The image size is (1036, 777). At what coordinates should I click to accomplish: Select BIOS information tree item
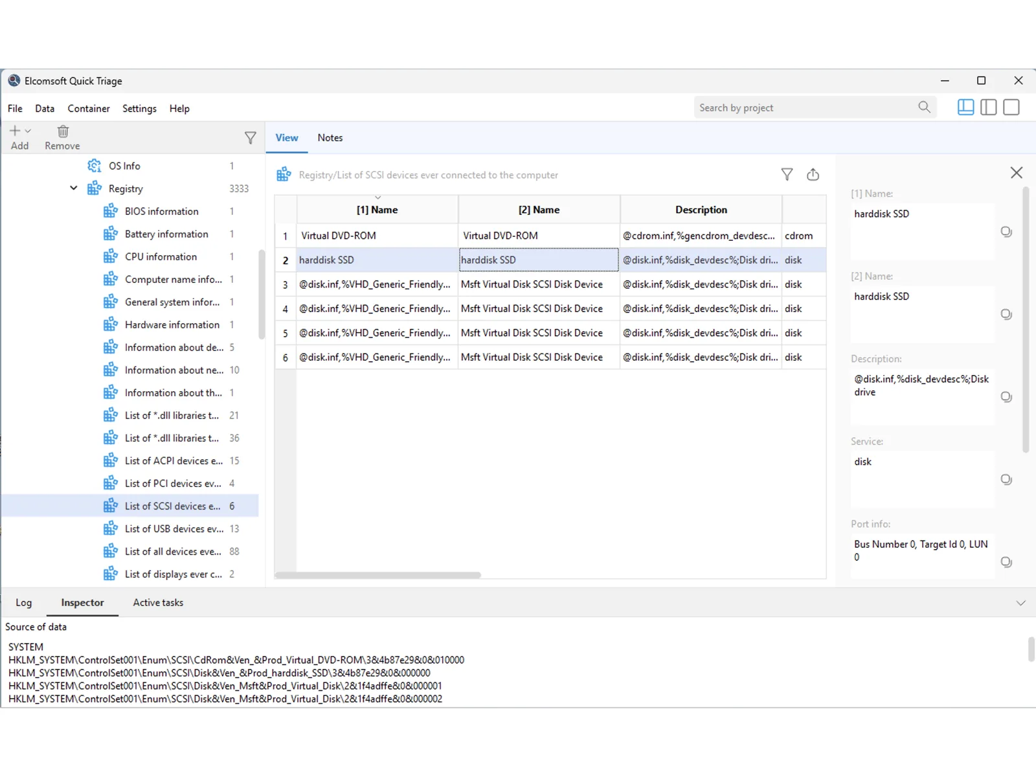click(x=162, y=211)
